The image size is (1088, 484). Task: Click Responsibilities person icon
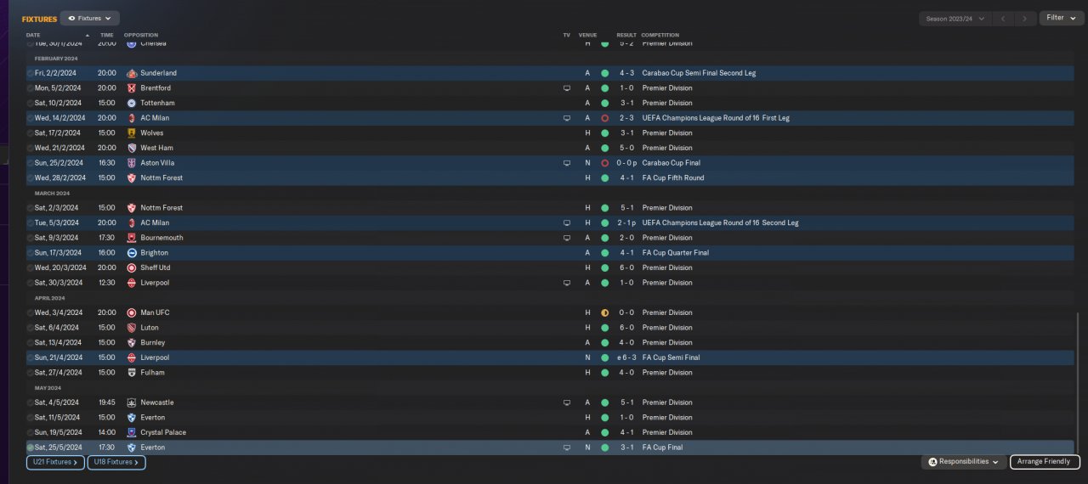click(x=932, y=462)
